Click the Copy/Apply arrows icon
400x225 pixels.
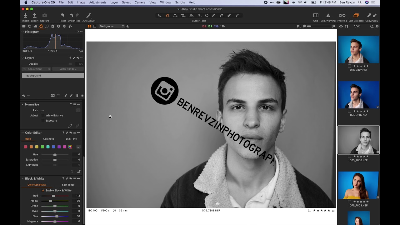372,15
